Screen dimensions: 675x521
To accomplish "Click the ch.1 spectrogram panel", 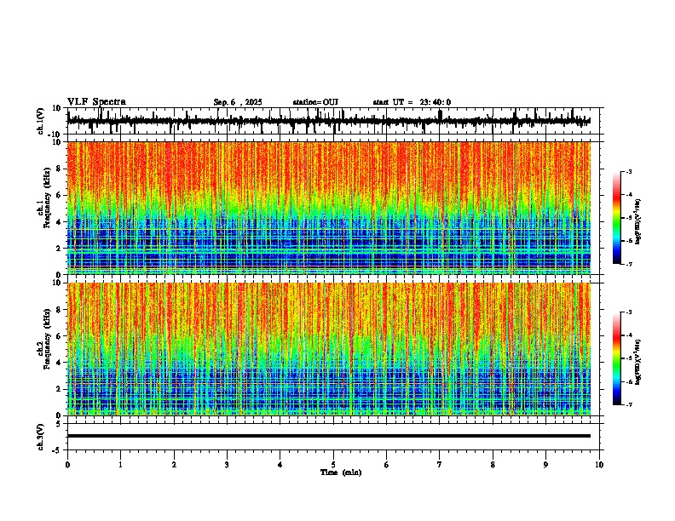I will tap(328, 208).
